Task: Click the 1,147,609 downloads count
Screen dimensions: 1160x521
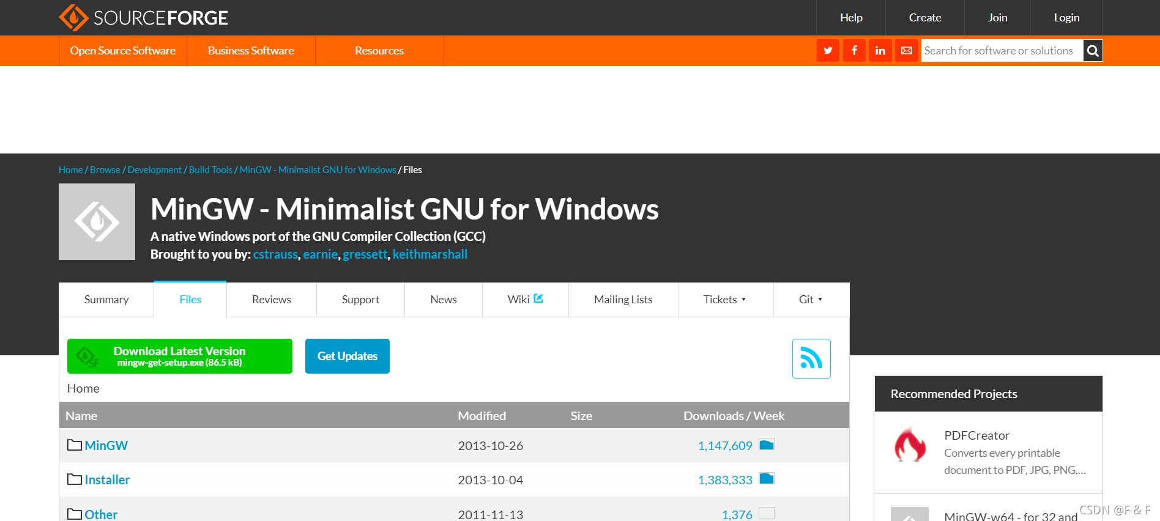Action: click(x=725, y=446)
